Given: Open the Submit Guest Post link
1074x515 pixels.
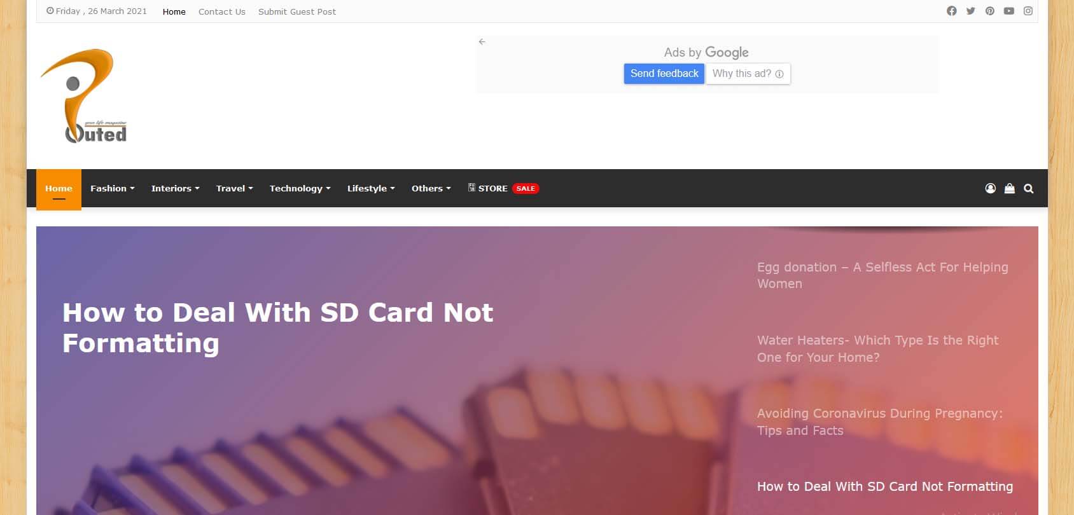Looking at the screenshot, I should point(296,11).
